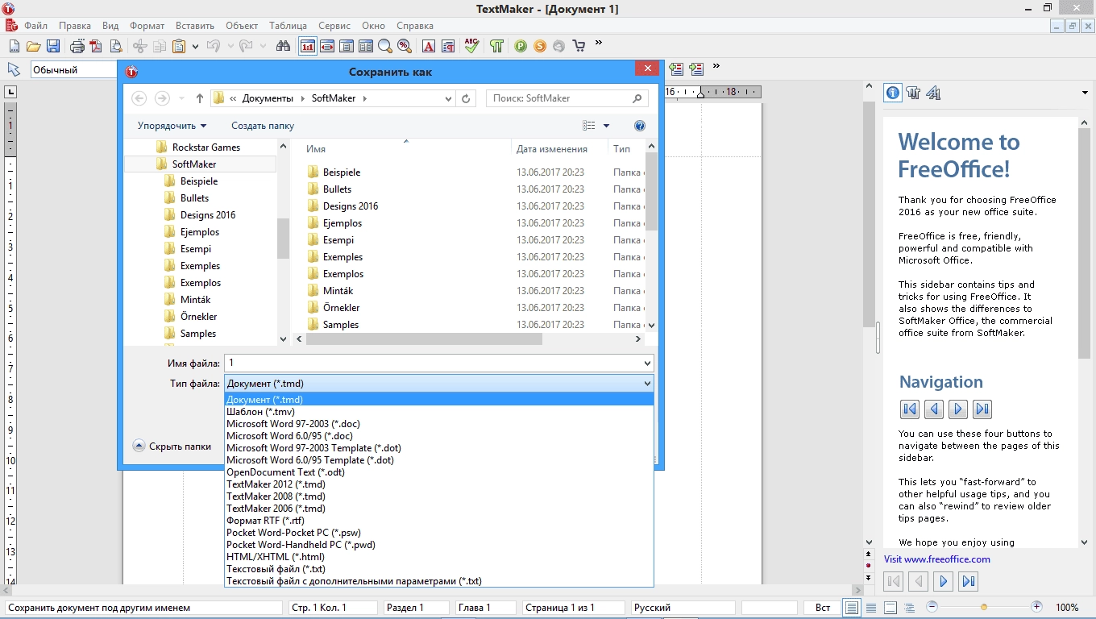The width and height of the screenshot is (1096, 619).
Task: Click the zoom in plus button
Action: [x=1036, y=607]
